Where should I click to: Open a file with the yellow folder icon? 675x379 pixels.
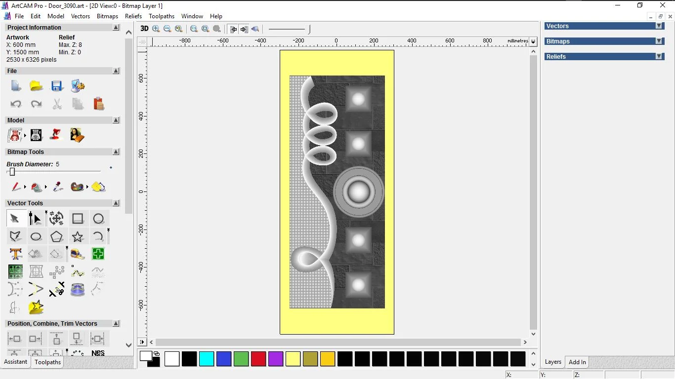36,86
